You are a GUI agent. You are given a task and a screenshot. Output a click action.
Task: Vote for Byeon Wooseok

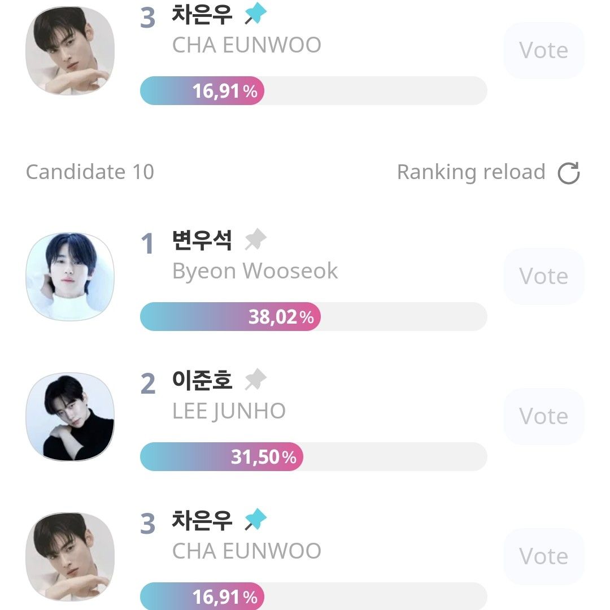click(x=543, y=276)
